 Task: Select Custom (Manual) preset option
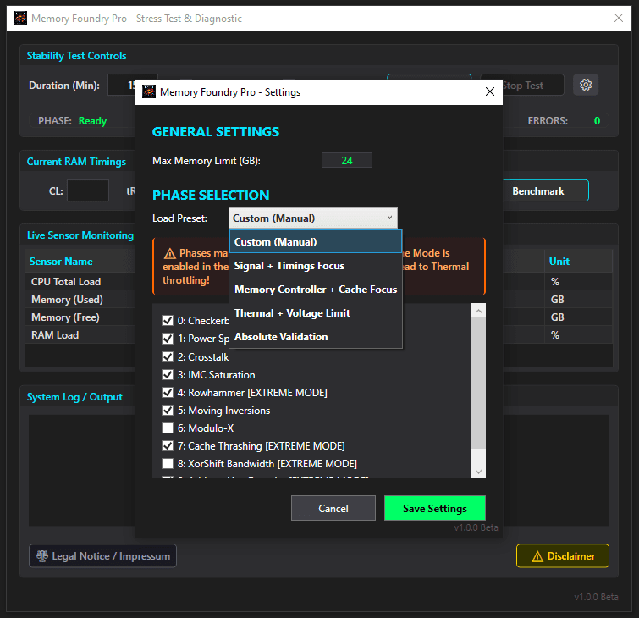(x=316, y=242)
